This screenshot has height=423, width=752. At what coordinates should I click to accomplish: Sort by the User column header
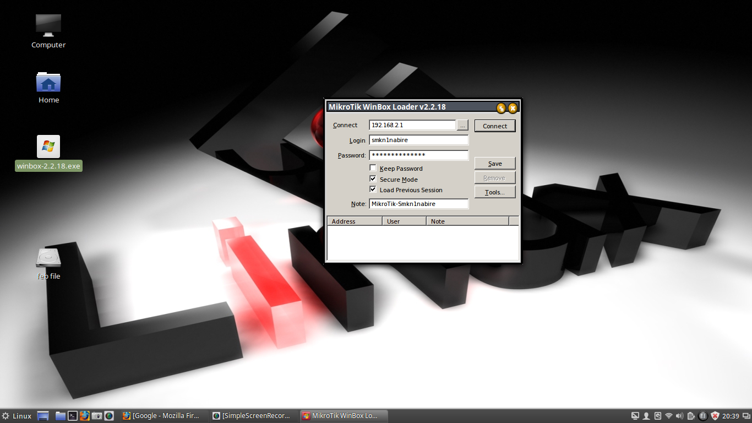tap(404, 221)
